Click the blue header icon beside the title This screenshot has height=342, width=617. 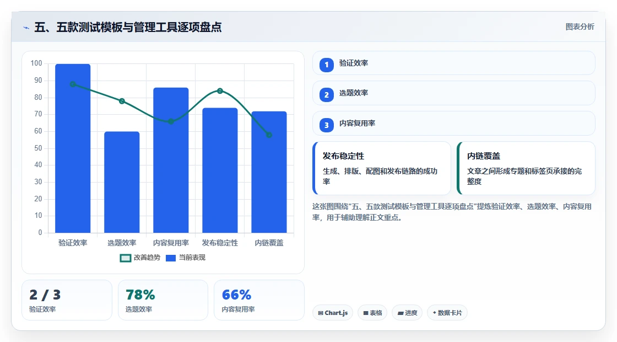click(x=26, y=28)
